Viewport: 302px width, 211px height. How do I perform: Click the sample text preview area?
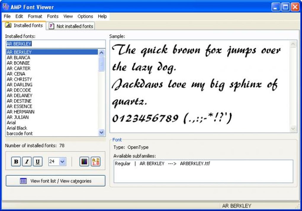tap(200, 86)
